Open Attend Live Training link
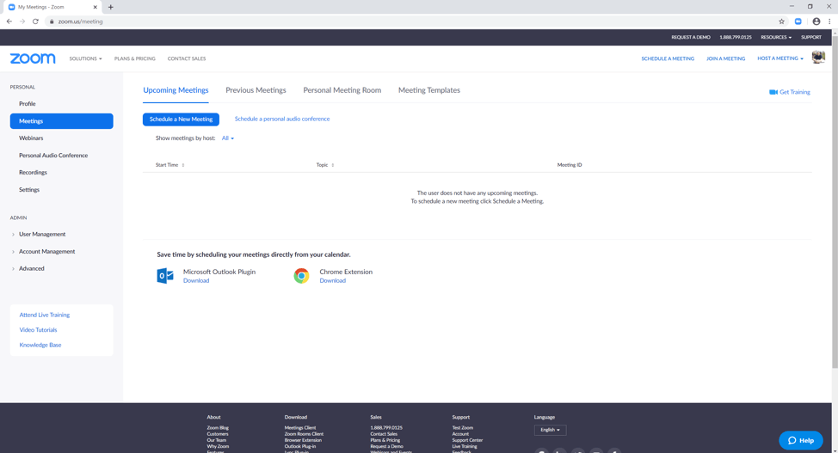 click(45, 315)
